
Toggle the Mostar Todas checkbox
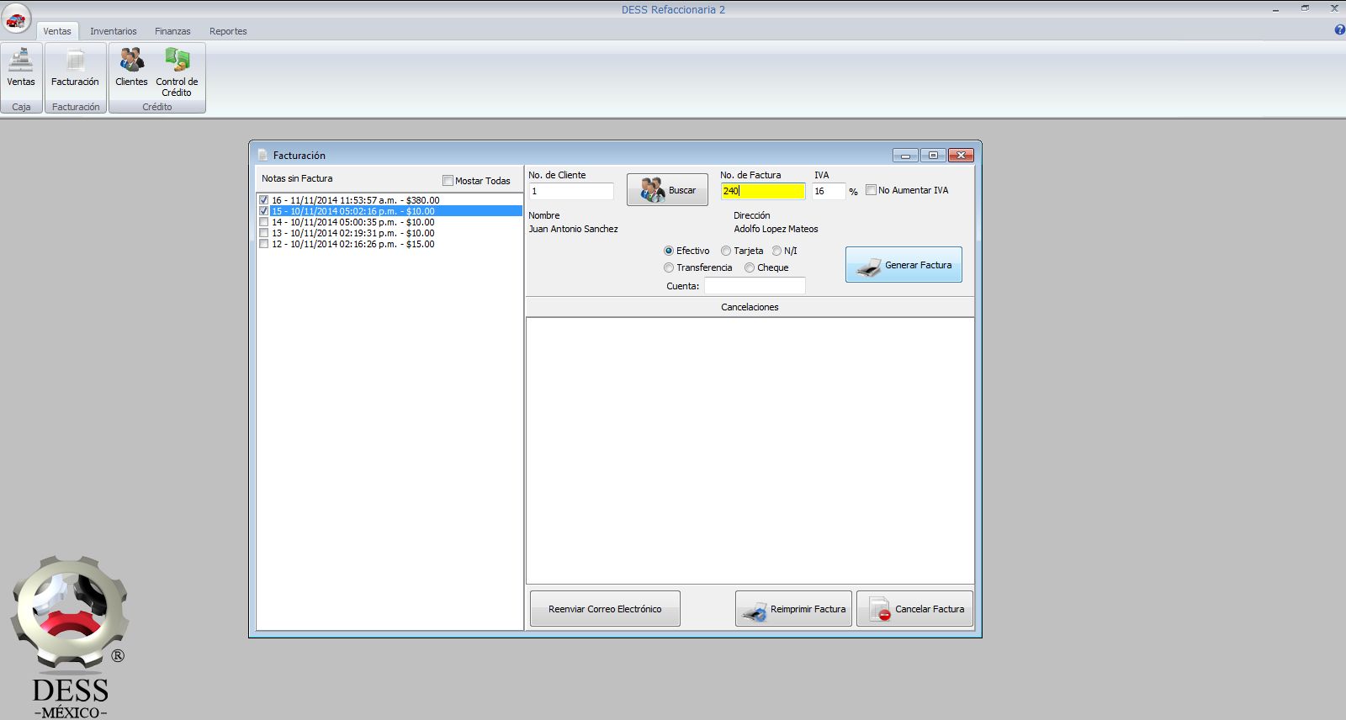click(x=448, y=181)
